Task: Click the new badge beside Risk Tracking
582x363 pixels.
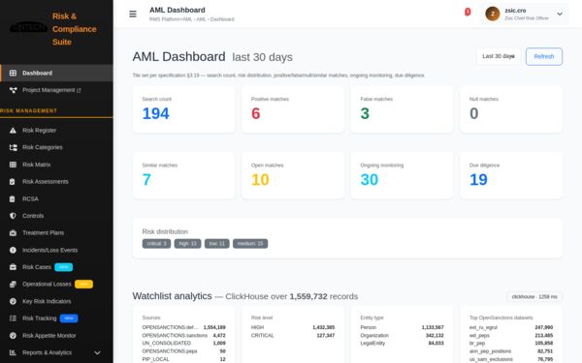Action: point(69,318)
